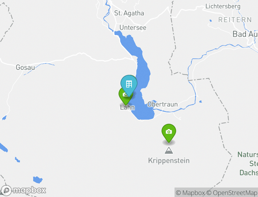Image resolution: width=258 pixels, height=197 pixels.
Task: Open the © Mapbox attribution link
Action: coord(190,193)
